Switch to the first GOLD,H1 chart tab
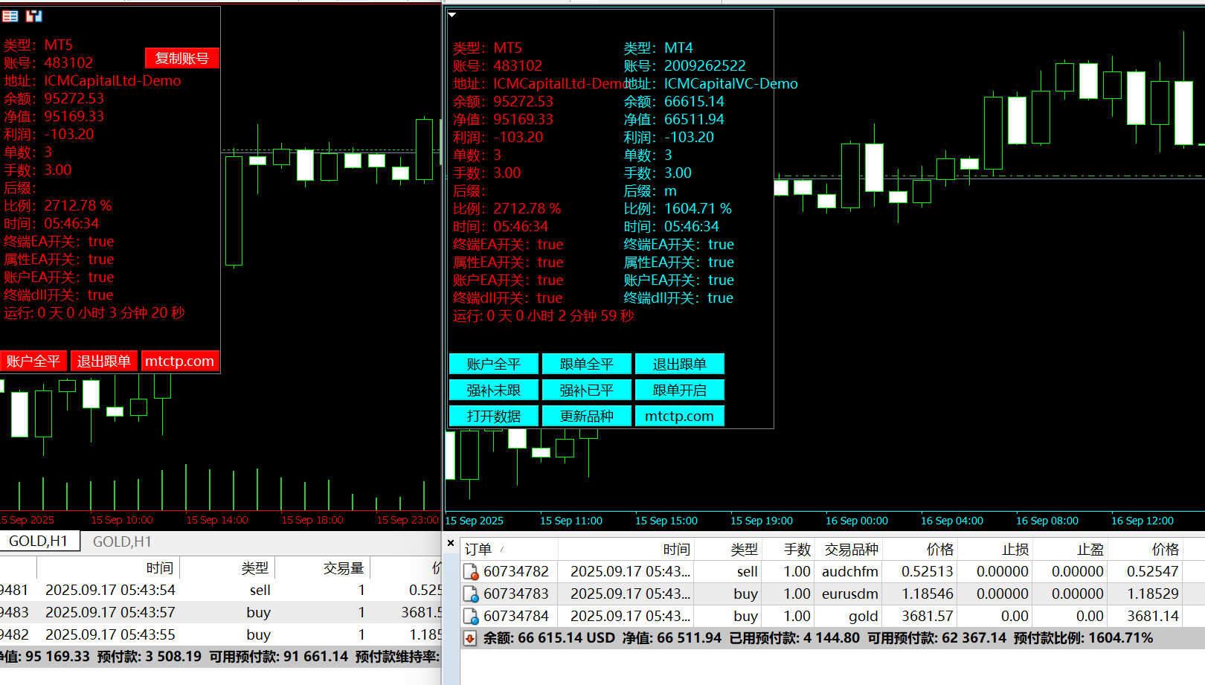This screenshot has height=685, width=1205. (39, 541)
